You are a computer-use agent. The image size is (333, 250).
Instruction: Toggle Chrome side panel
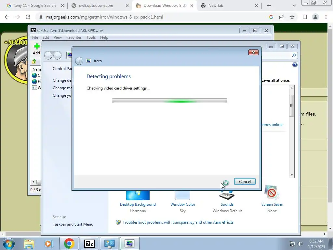(305, 17)
